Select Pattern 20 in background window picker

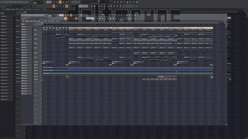(x=7, y=77)
